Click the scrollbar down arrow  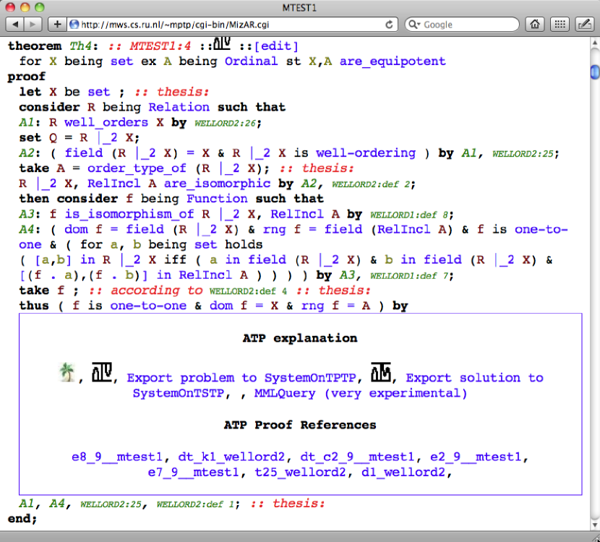(x=595, y=525)
